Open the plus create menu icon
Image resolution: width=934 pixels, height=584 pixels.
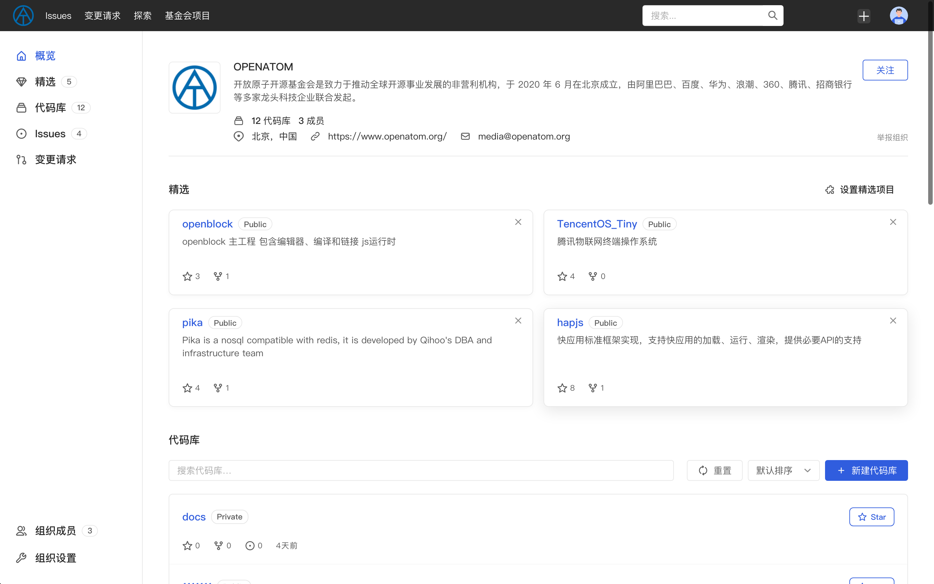coord(864,16)
